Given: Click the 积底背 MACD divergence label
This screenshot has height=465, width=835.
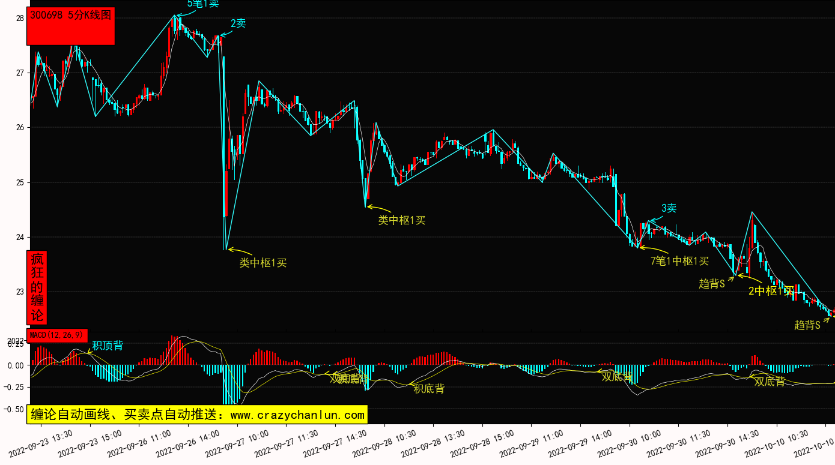Looking at the screenshot, I should [x=429, y=389].
